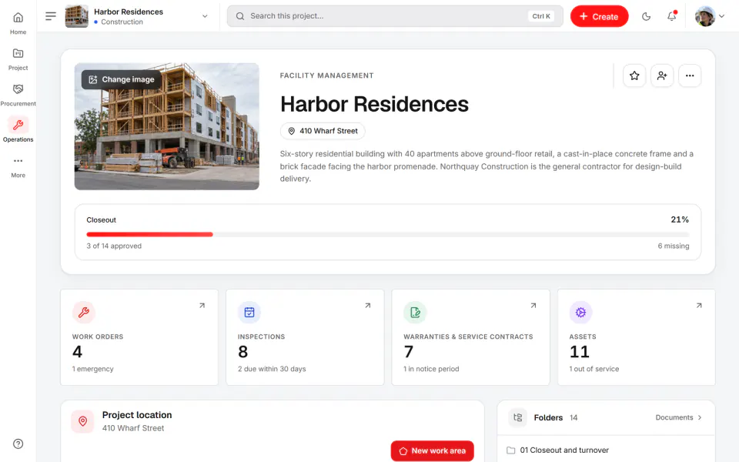Click 2 due within 30 days
This screenshot has width=739, height=462.
(272, 369)
